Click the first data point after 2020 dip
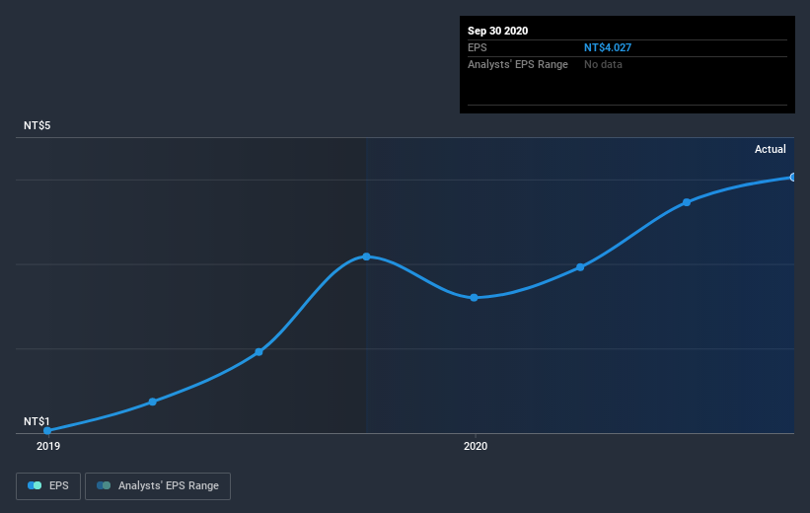Image resolution: width=810 pixels, height=513 pixels. (580, 267)
